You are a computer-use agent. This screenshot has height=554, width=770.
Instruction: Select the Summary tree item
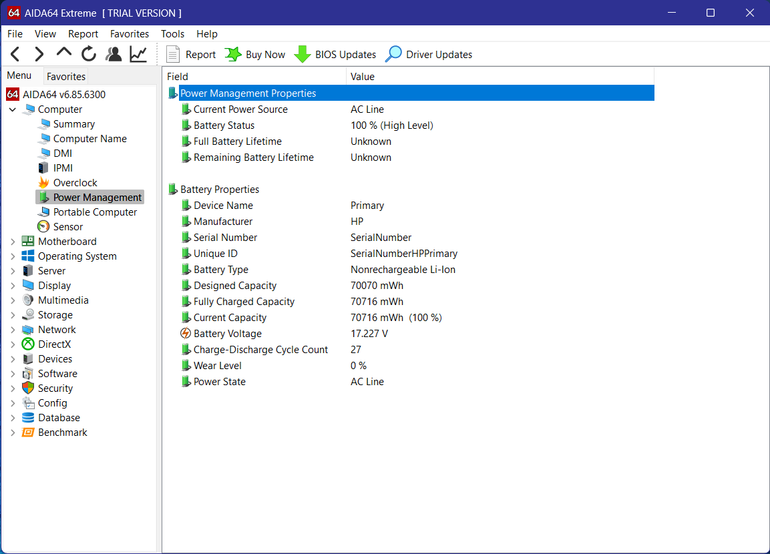(x=73, y=124)
